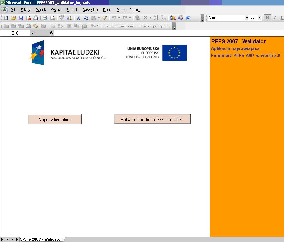Copy the selection with the Copy icon
This screenshot has height=242, width=284.
pos(86,18)
